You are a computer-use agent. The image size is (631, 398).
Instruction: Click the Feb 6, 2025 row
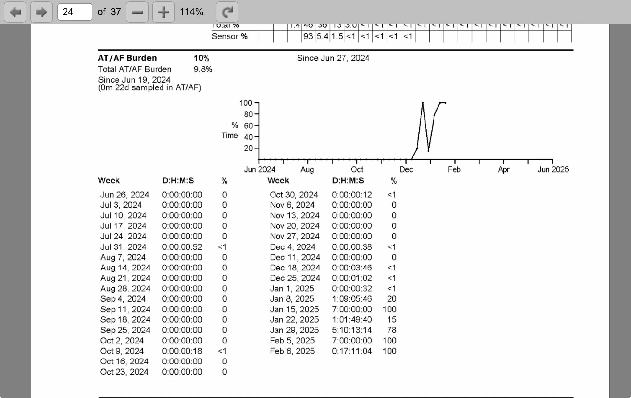(x=292, y=351)
